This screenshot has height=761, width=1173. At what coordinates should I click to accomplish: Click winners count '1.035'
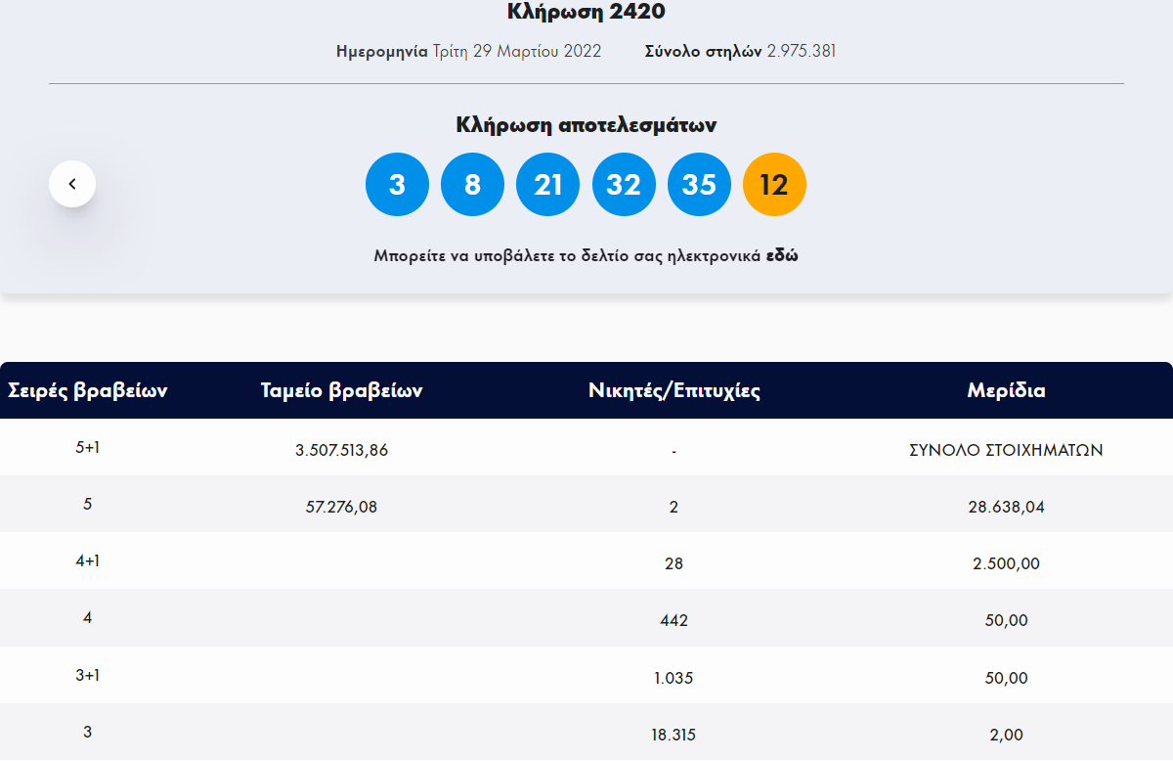pos(674,677)
